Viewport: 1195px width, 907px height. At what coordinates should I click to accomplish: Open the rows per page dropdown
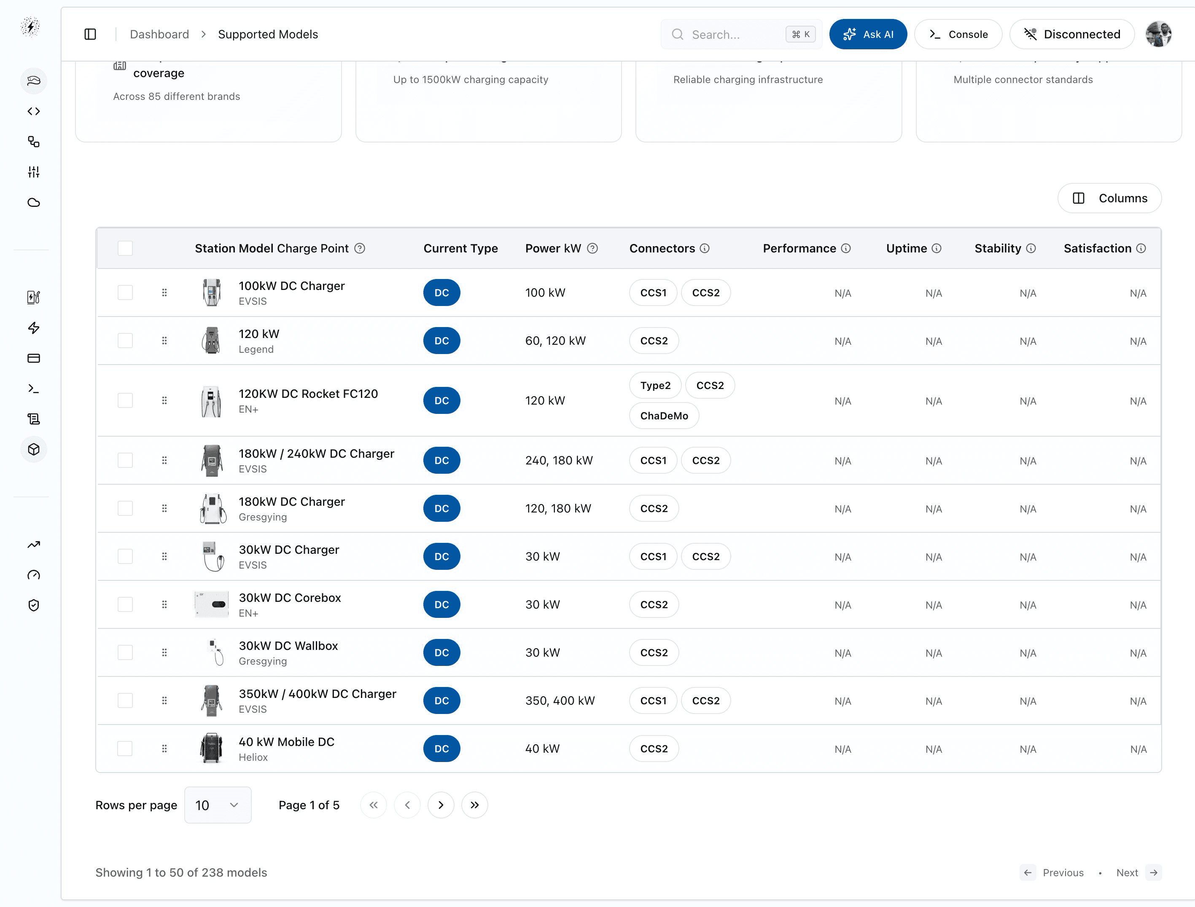point(218,805)
